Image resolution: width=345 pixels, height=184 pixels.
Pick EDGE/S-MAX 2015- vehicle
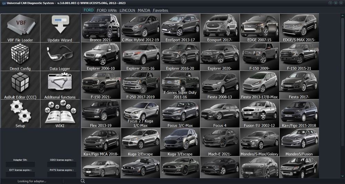pos(299,28)
